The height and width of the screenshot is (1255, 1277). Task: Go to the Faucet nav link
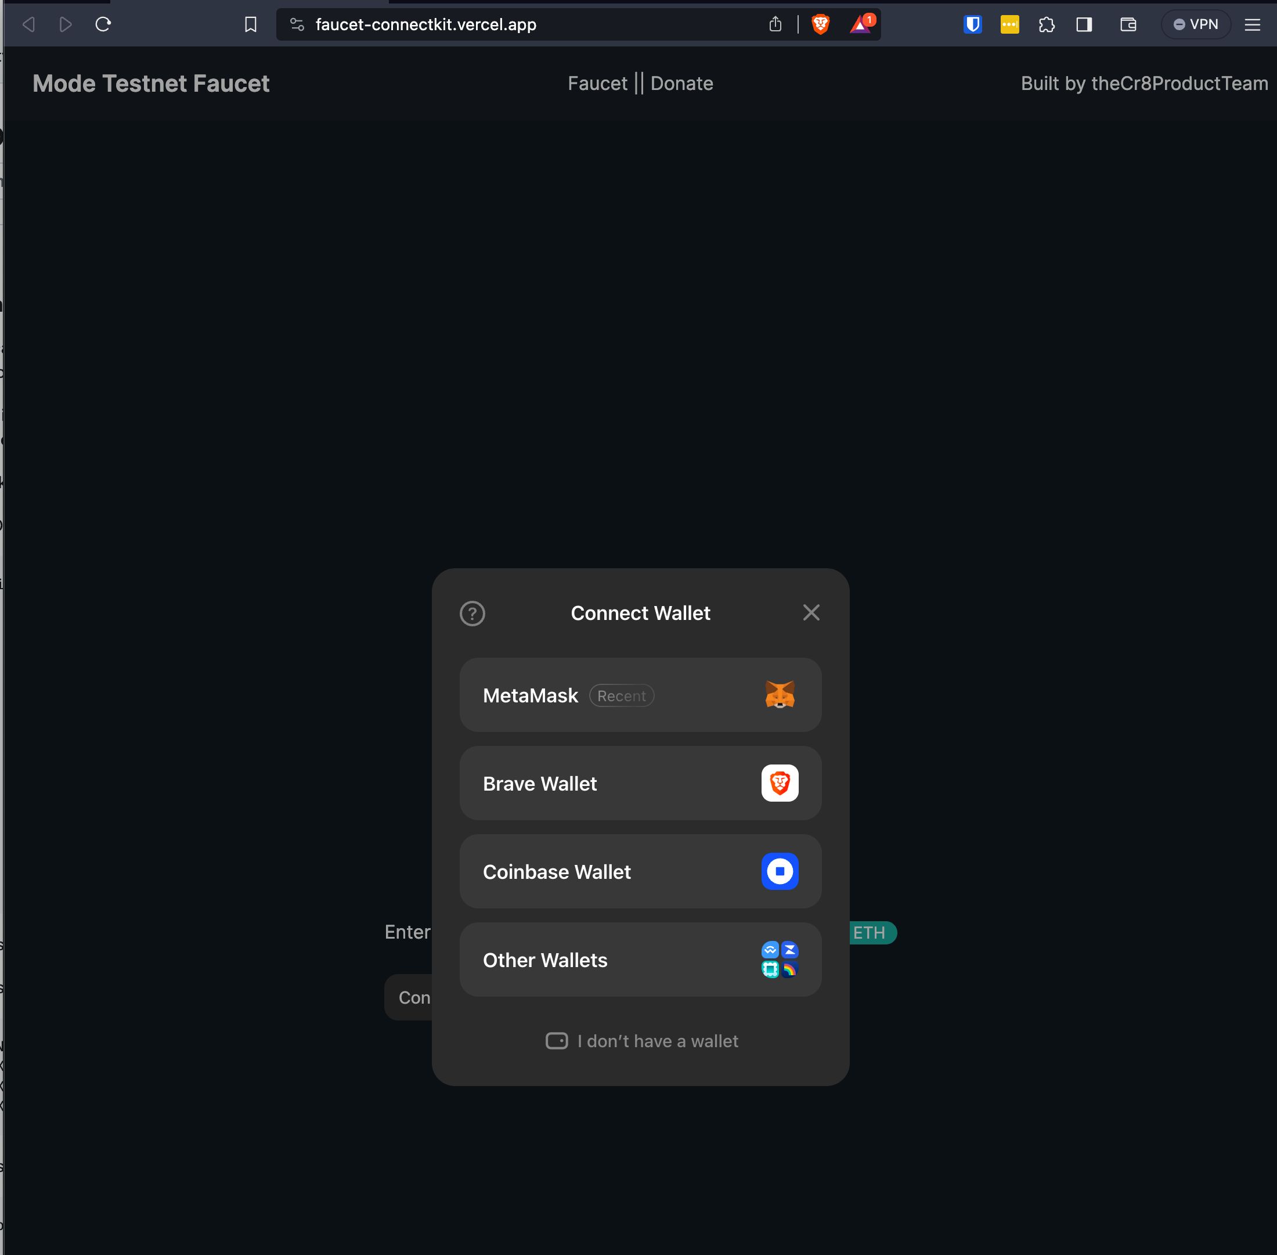coord(597,84)
